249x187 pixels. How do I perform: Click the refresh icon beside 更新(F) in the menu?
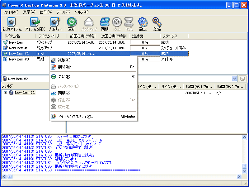coord(54,77)
